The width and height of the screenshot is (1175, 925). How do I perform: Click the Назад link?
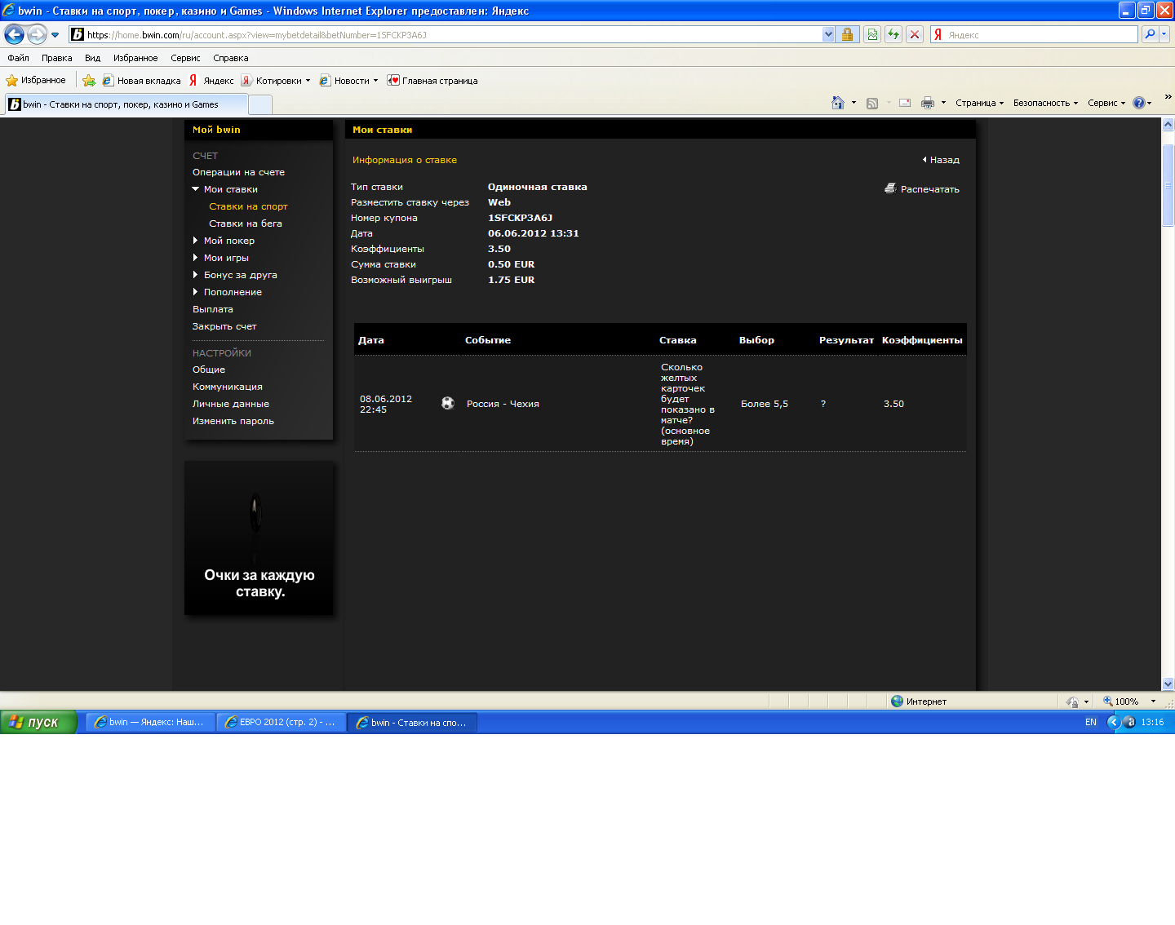pyautogui.click(x=944, y=160)
